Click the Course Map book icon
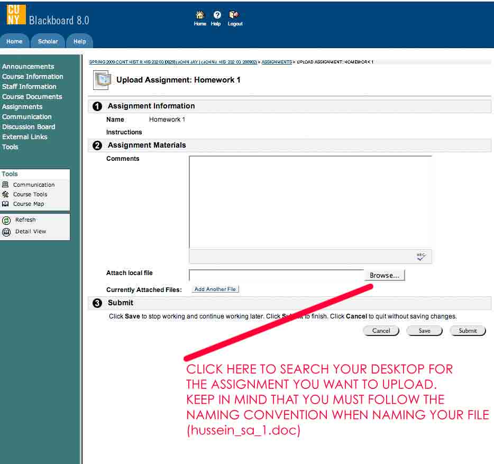 point(5,204)
